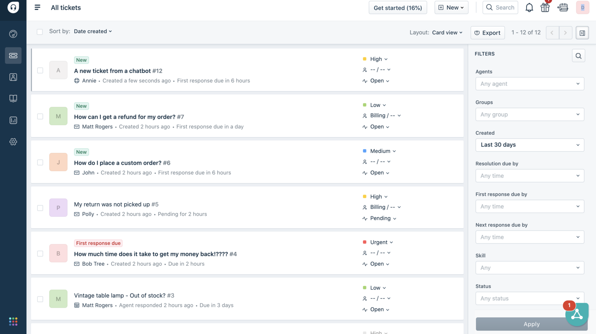This screenshot has height=334, width=596.
Task: Tick the checkbox for Matt Rogers refund ticket
Action: (40, 116)
